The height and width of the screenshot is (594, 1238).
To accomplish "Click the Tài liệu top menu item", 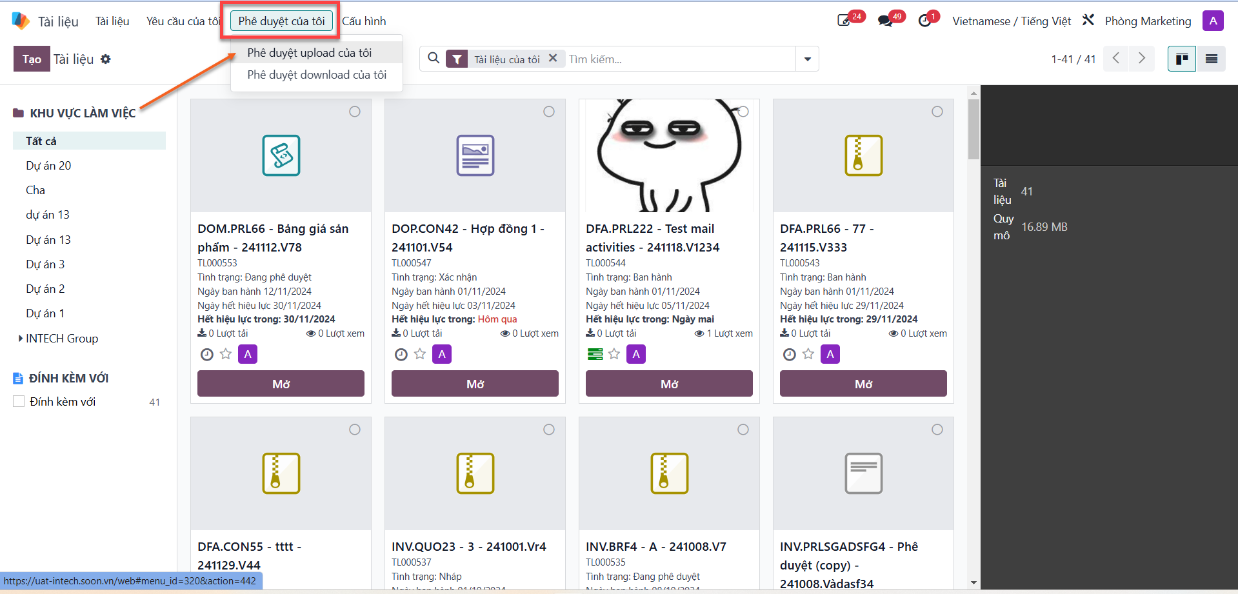I will tap(112, 21).
